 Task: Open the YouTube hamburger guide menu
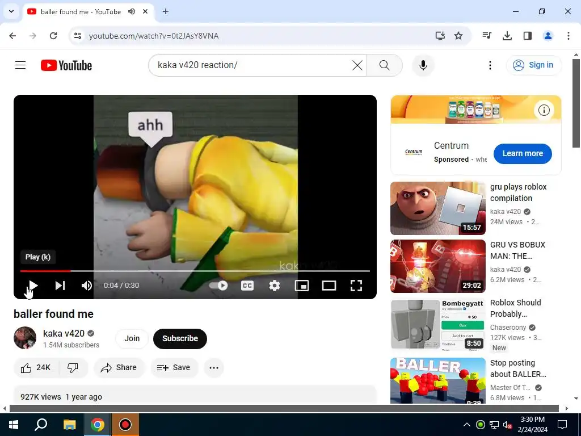coord(20,65)
